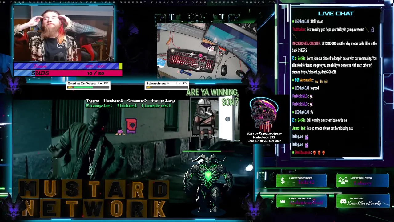394x222 pixels.
Task: Click "Rest in Peace my friend" text
Action: [x=264, y=134]
